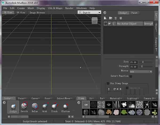
Task: Click the new layer icon
Action: [x=105, y=18]
